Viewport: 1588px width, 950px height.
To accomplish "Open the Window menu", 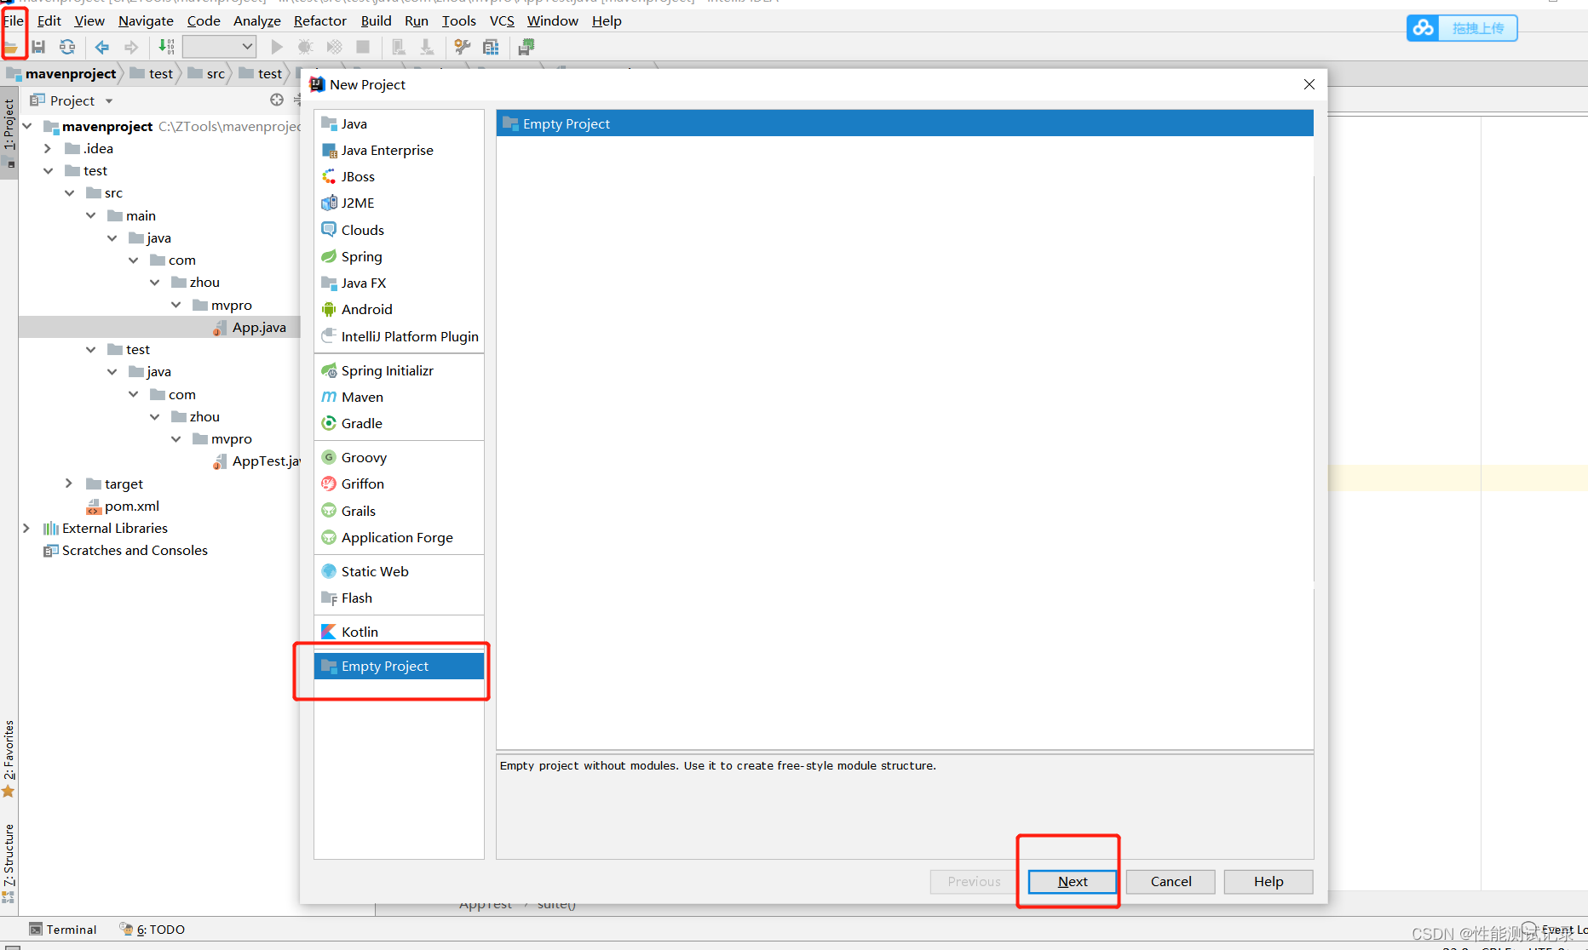I will 553,20.
